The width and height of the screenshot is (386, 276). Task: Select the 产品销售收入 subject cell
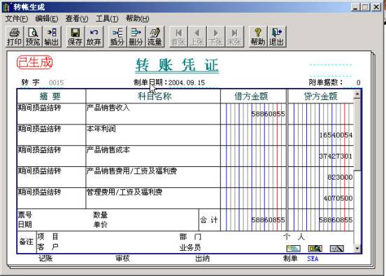pyautogui.click(x=153, y=114)
